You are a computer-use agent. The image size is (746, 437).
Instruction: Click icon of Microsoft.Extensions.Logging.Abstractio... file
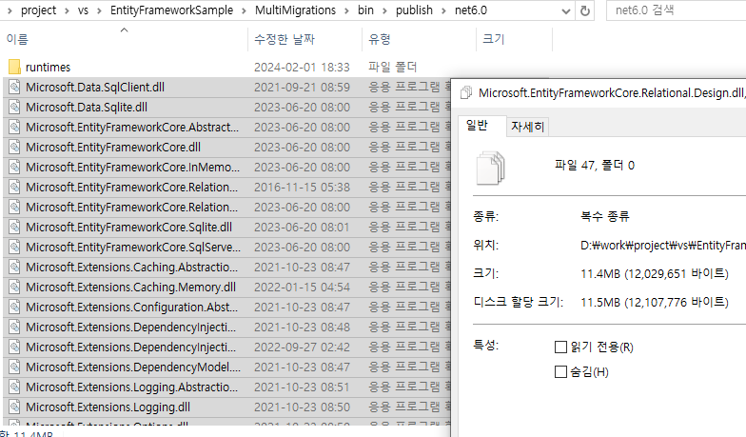[14, 387]
